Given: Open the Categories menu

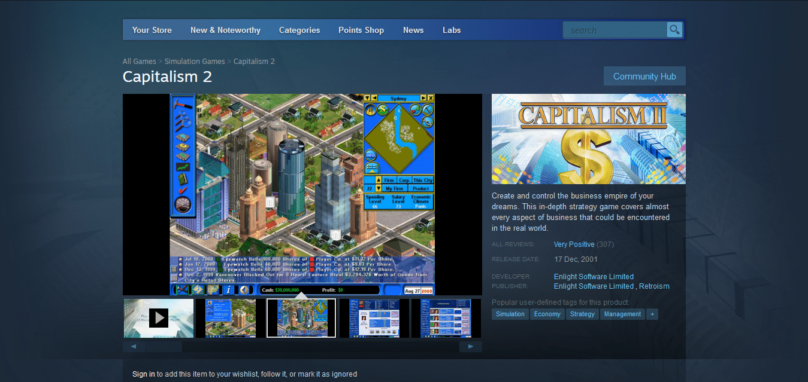Looking at the screenshot, I should 299,30.
